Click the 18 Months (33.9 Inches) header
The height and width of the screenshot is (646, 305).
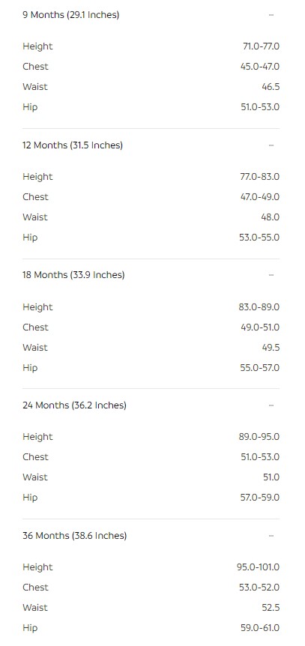(73, 275)
